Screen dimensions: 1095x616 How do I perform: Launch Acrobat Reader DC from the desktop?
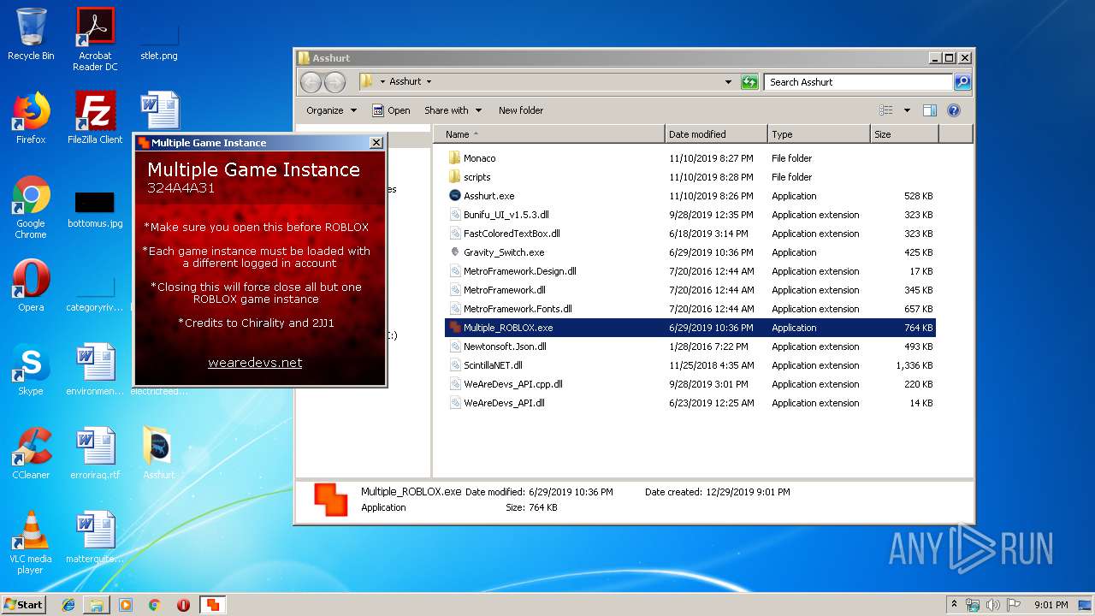95,39
